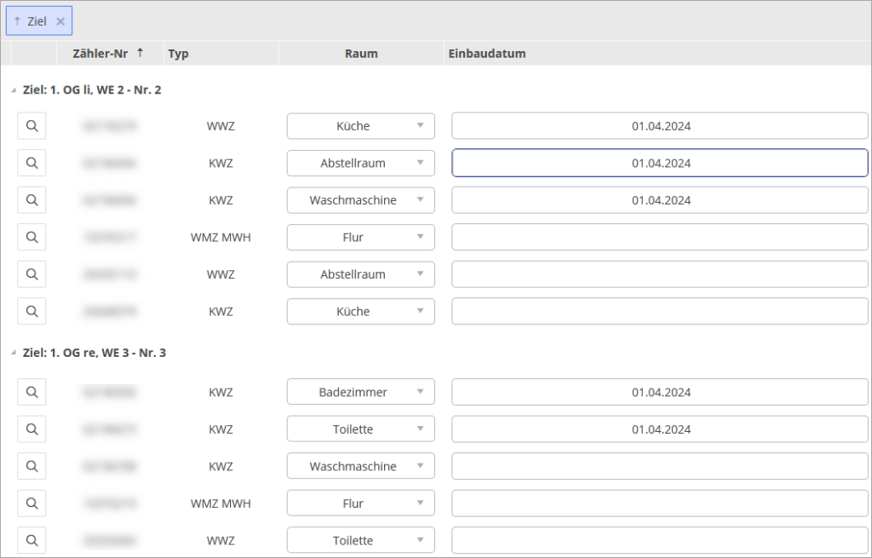This screenshot has height=558, width=872.
Task: Click the magnifier icon beside the KWZ Badezimmer row
Action: pyautogui.click(x=32, y=392)
